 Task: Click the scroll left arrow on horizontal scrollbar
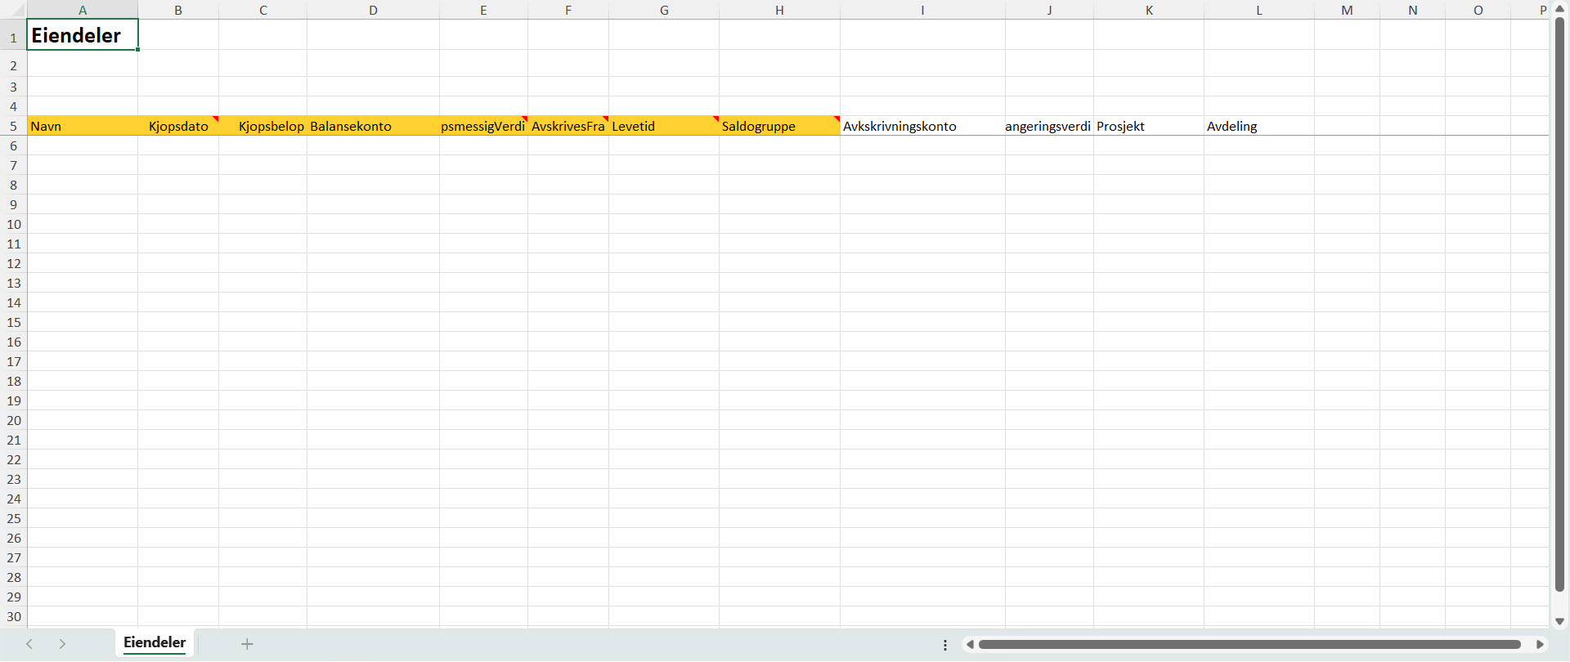point(970,645)
